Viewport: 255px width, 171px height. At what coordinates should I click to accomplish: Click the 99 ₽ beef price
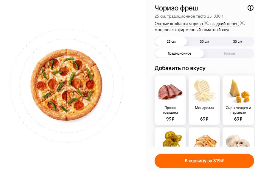pyautogui.click(x=170, y=119)
